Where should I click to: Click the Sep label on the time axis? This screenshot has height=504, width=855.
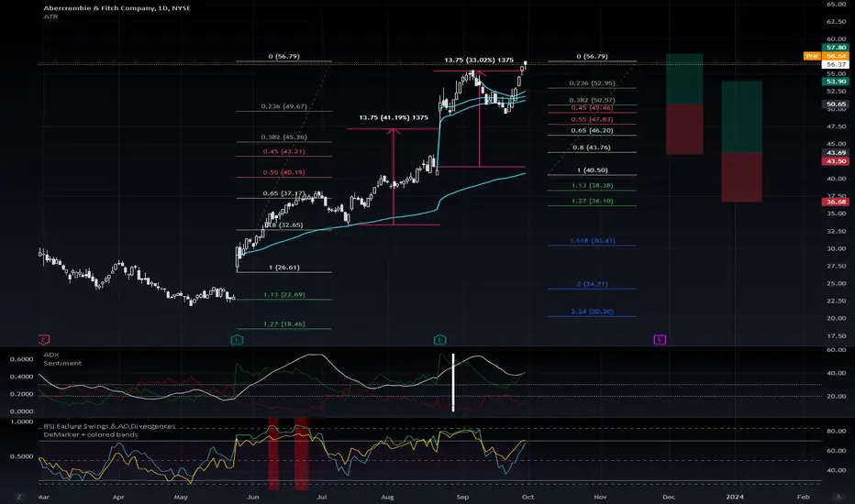click(x=462, y=497)
